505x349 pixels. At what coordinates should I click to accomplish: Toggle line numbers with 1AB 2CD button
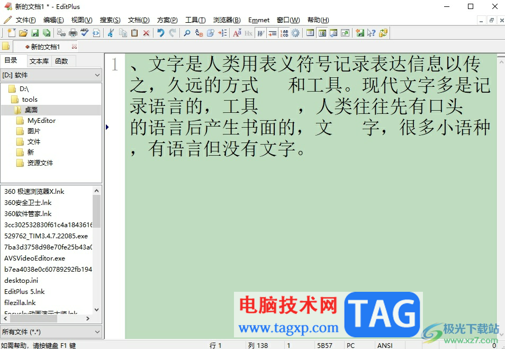[x=284, y=33]
